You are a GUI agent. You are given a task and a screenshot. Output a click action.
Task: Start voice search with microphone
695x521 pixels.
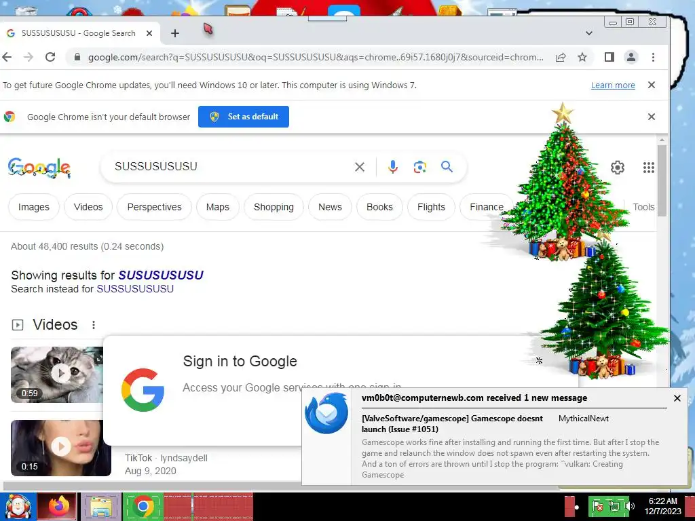coord(393,167)
